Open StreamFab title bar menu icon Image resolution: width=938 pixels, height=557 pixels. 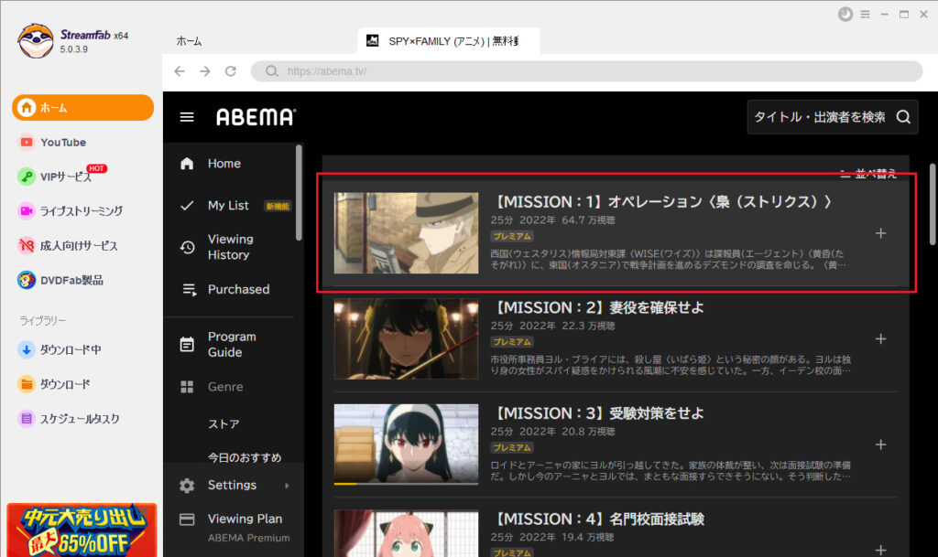click(x=865, y=15)
